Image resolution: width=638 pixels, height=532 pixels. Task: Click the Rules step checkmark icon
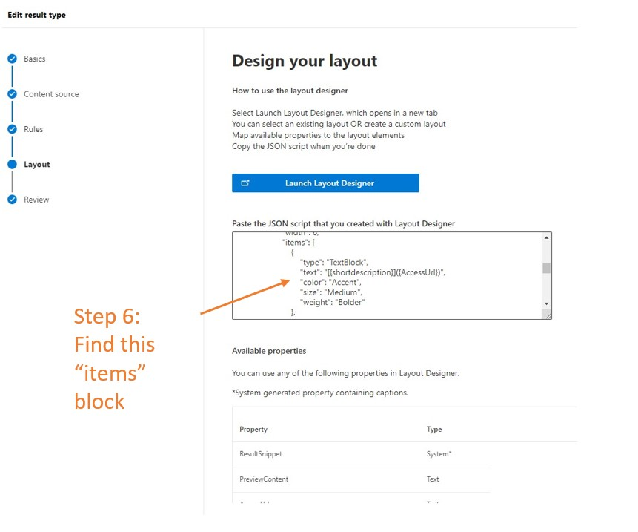coord(12,129)
